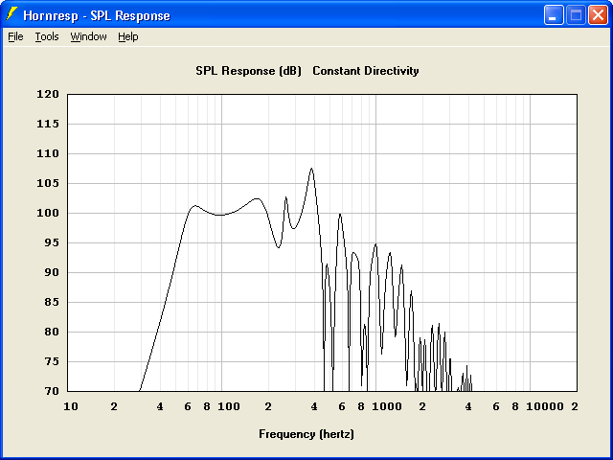Click the 80 dB axis label
This screenshot has width=613, height=460.
52,333
